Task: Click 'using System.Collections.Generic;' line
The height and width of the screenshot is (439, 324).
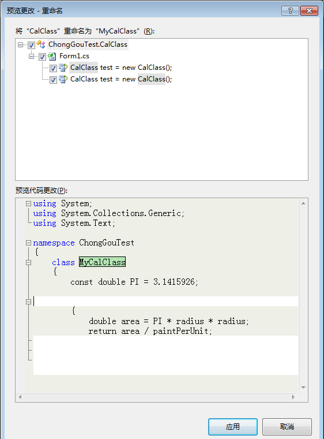Action: [x=109, y=213]
